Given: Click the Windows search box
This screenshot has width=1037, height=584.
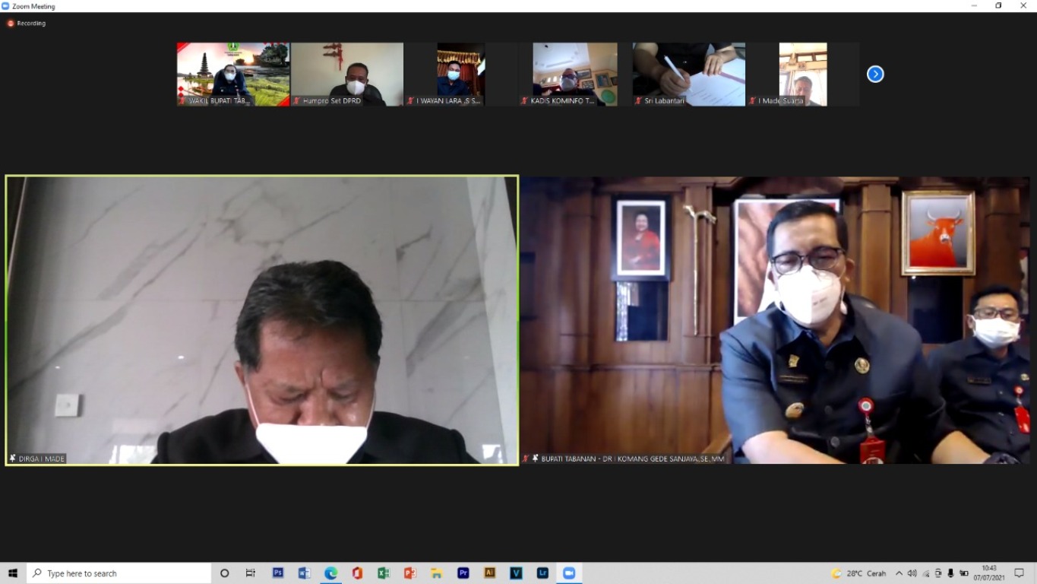Looking at the screenshot, I should [119, 573].
